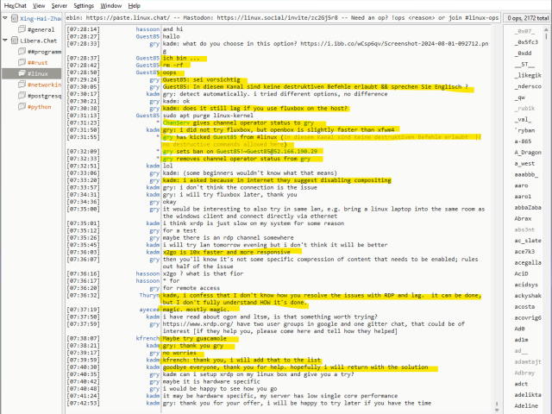Select user _val_ in the user list
552x414 pixels.
click(523, 119)
